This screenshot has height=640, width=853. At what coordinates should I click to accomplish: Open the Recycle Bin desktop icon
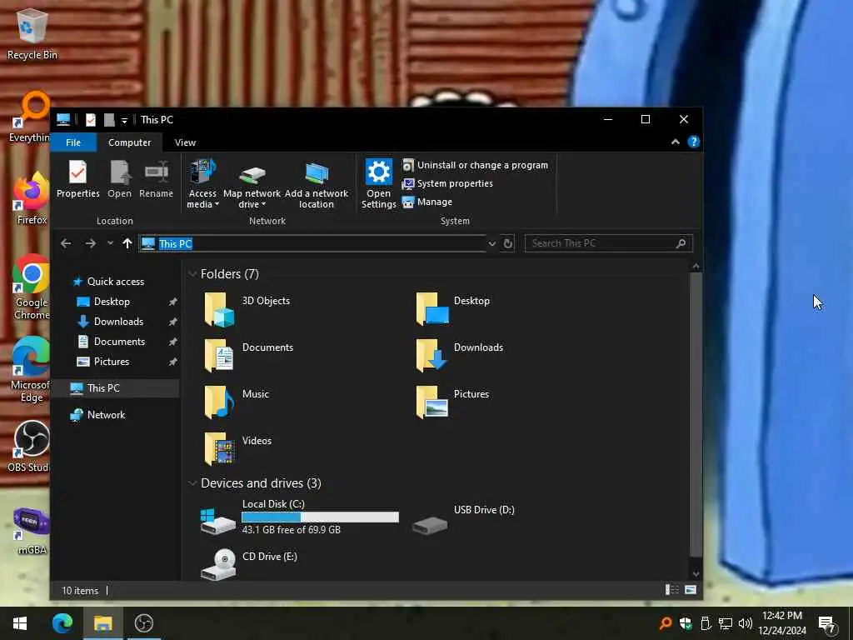click(32, 34)
